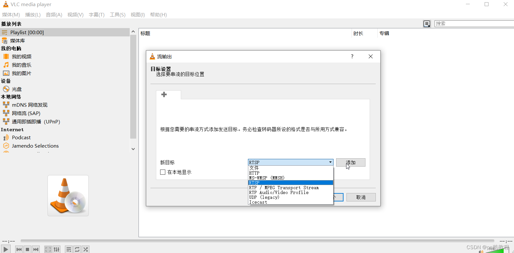Choose UDP (legacy) option
514x253 pixels.
click(291, 197)
